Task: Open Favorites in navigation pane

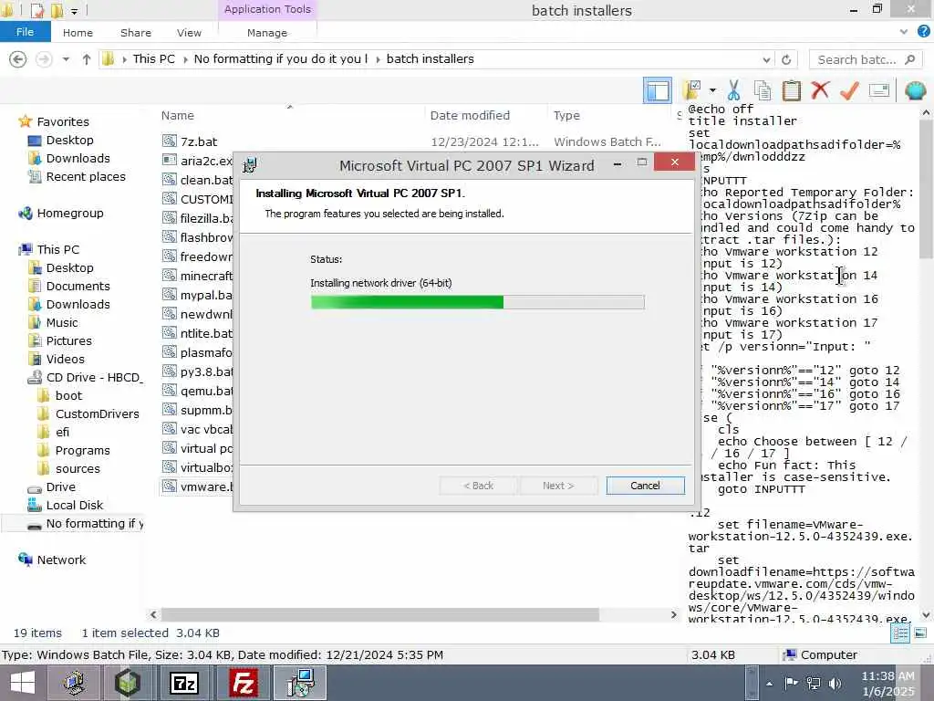Action: 63,121
